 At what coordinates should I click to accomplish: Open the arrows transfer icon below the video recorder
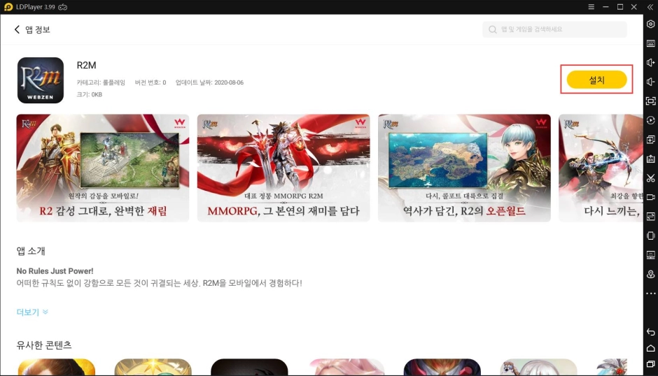point(650,216)
